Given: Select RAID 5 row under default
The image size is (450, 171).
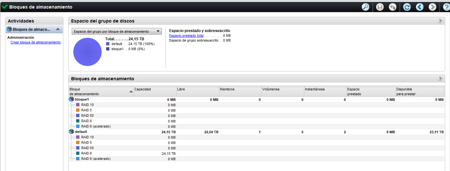Looking at the screenshot, I should click(x=257, y=143).
